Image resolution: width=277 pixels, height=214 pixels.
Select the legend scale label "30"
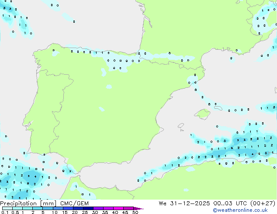pos(95,212)
